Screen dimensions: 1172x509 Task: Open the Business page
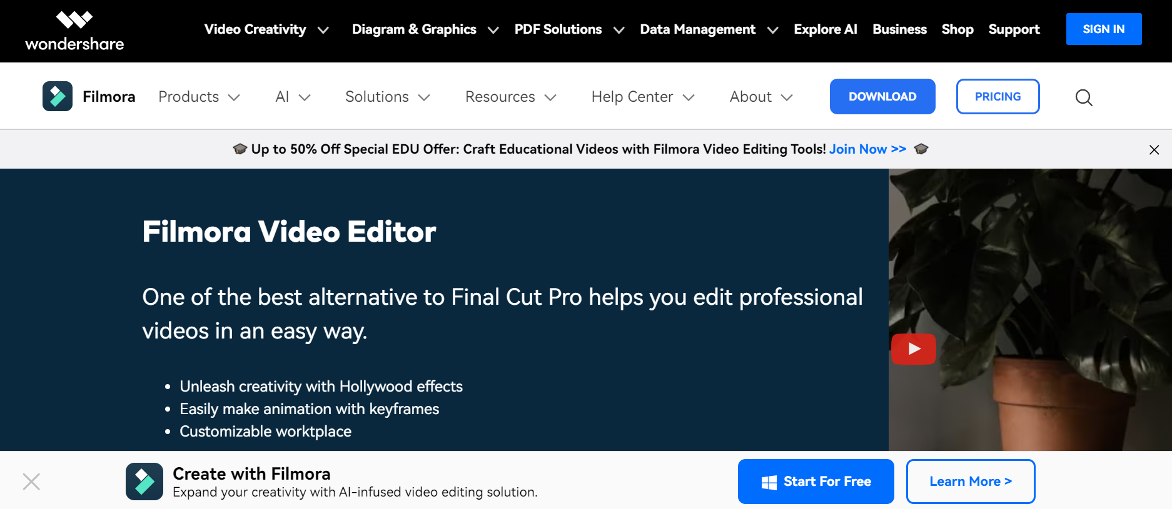point(899,29)
